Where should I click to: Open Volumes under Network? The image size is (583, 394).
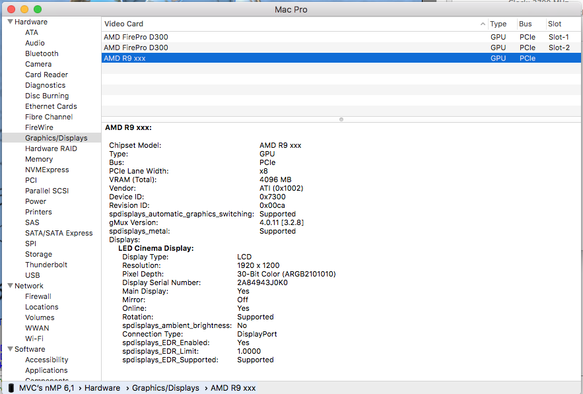40,317
